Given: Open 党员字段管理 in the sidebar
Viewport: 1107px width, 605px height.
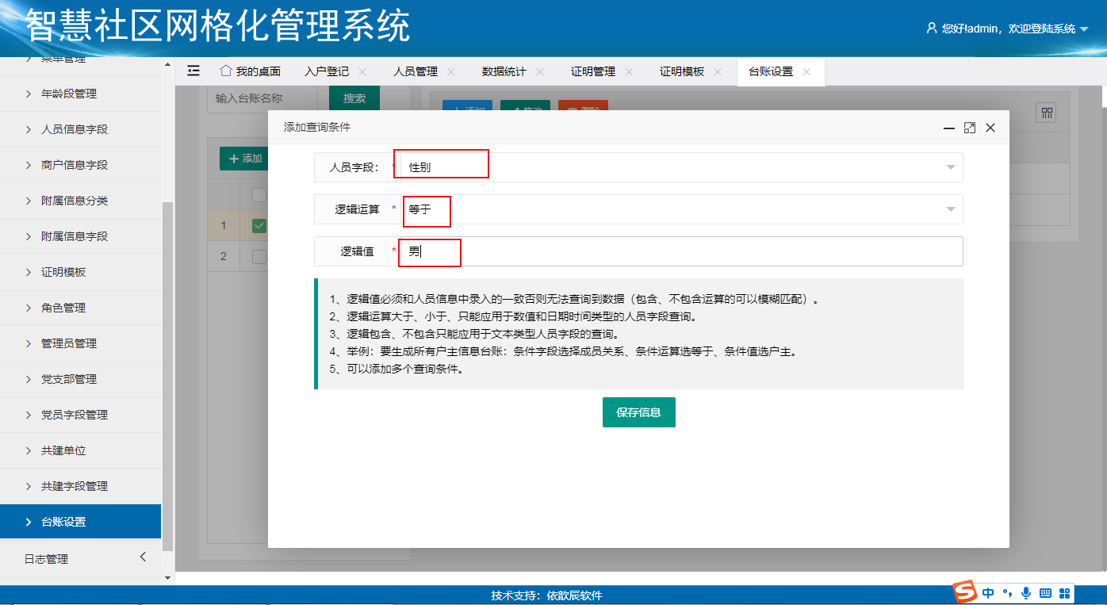Looking at the screenshot, I should [75, 415].
